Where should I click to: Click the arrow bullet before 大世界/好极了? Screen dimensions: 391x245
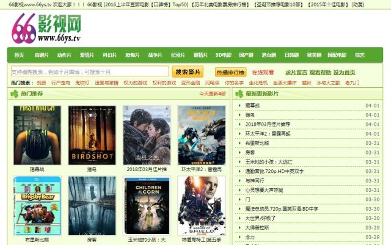239,218
